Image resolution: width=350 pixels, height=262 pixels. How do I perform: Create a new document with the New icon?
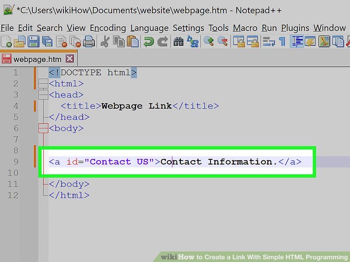coord(6,42)
